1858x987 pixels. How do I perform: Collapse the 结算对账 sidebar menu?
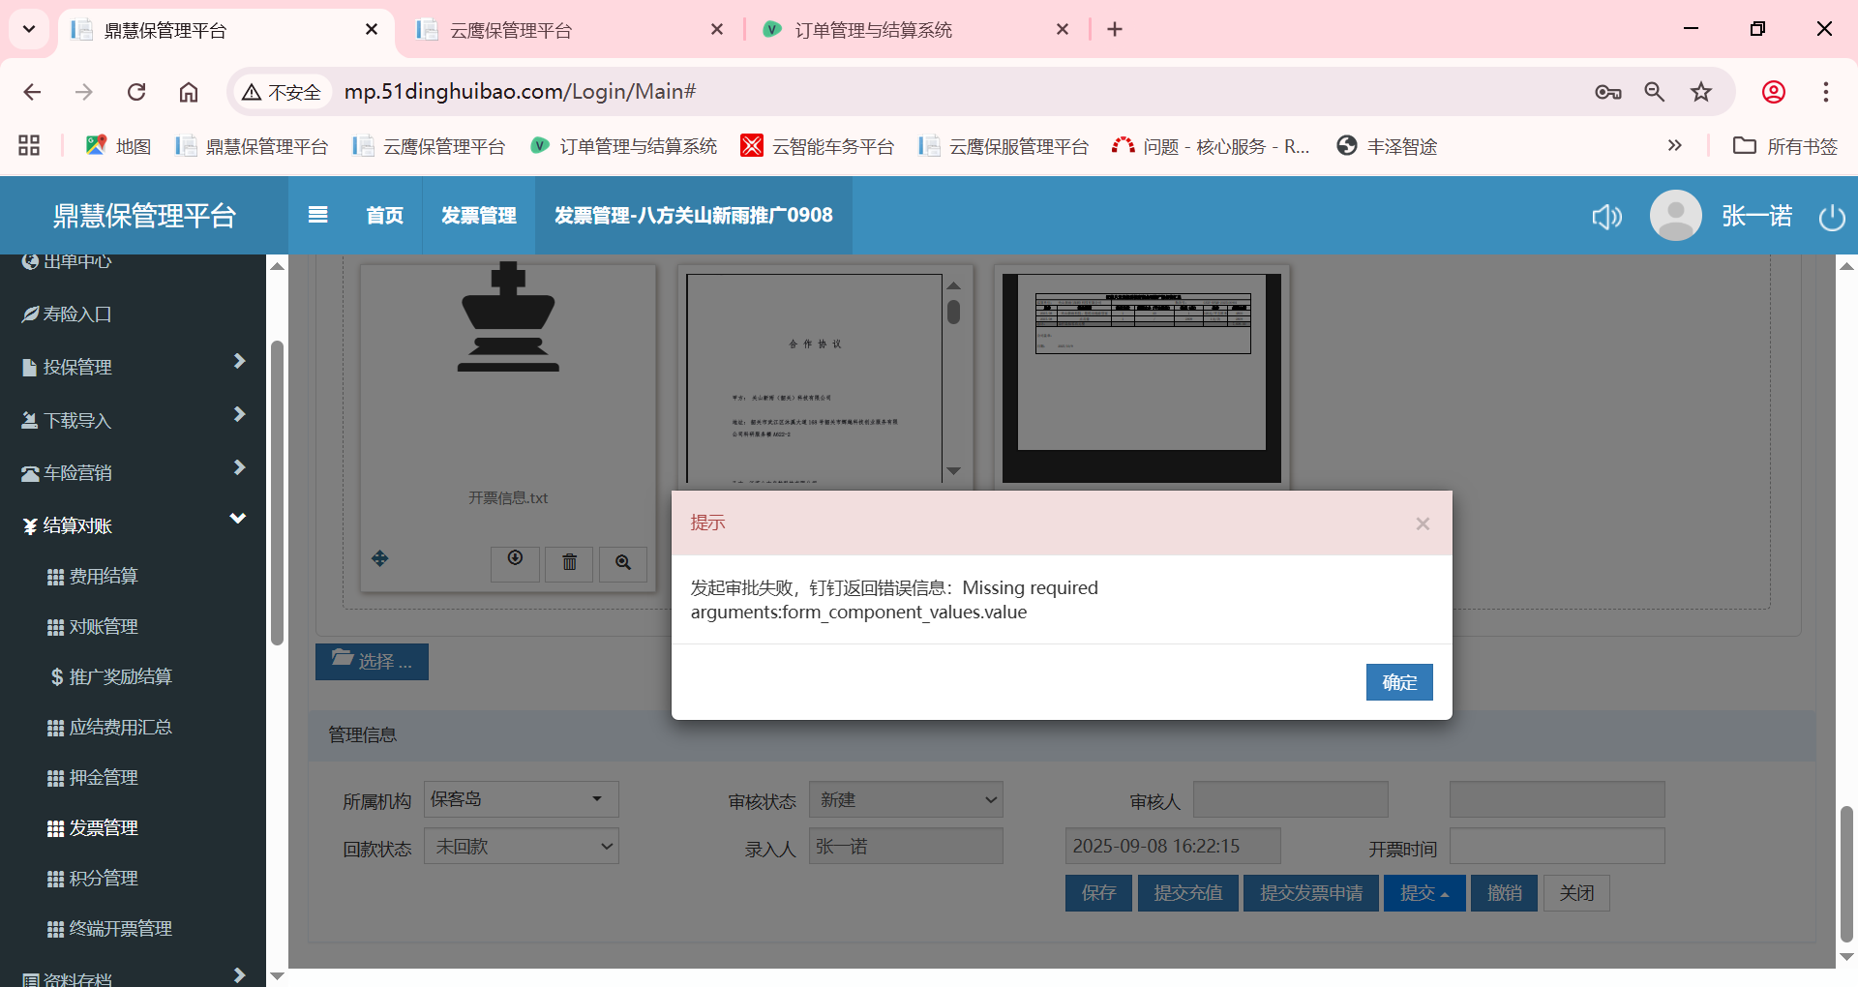(133, 525)
